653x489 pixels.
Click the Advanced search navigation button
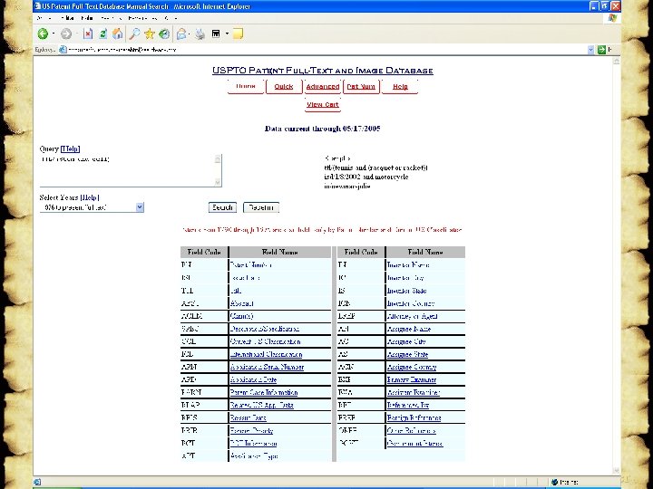[x=323, y=87]
